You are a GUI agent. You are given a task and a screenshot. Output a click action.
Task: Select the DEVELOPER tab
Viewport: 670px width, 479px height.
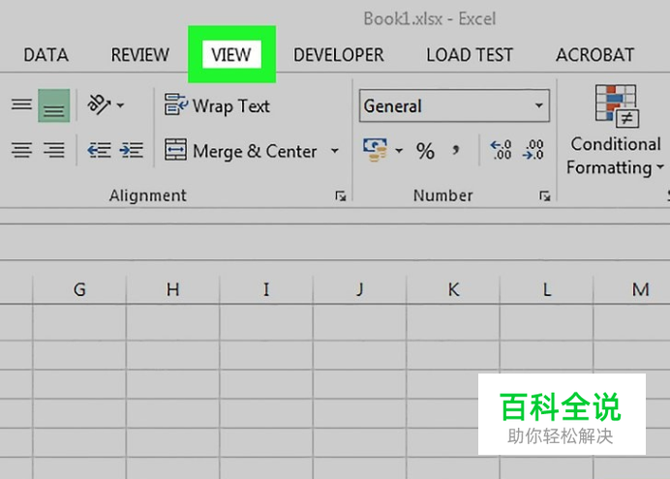click(x=339, y=55)
